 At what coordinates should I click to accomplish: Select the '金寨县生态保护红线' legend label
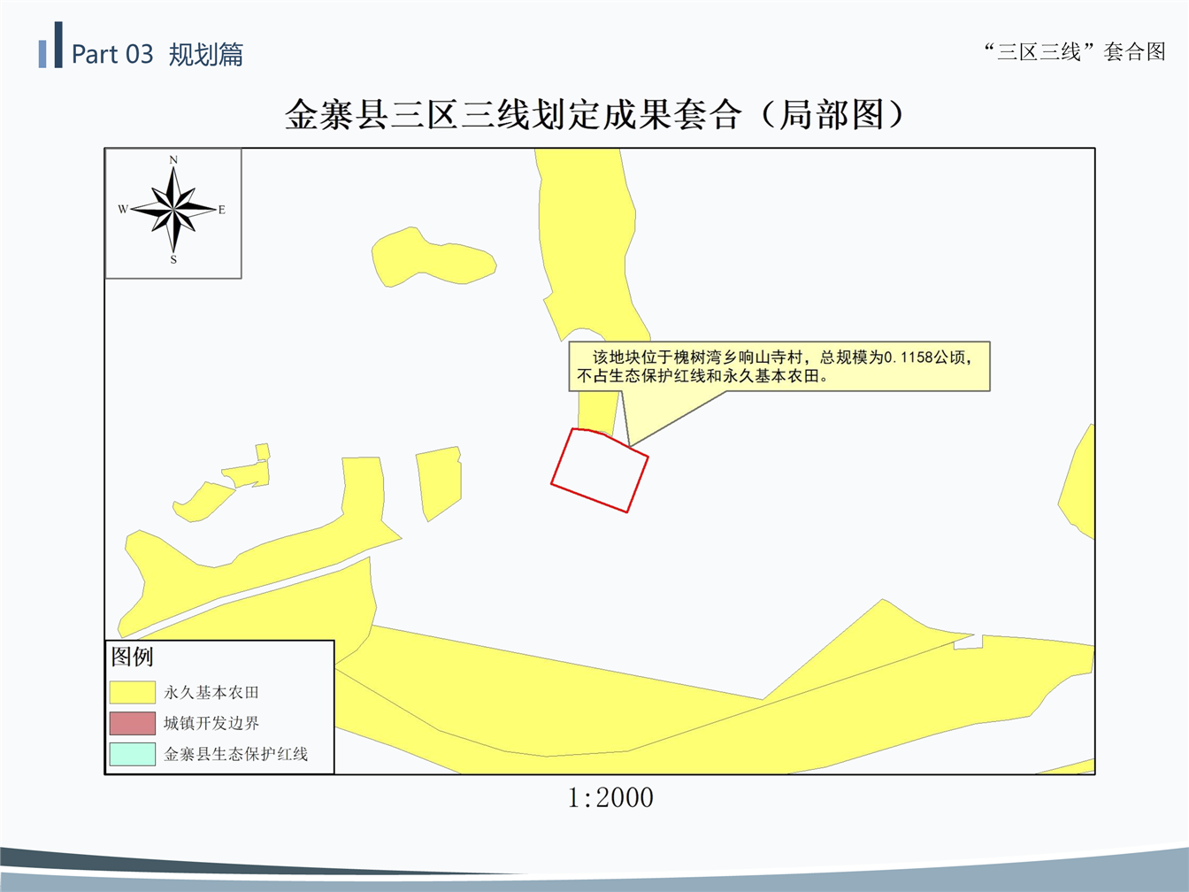tap(235, 754)
